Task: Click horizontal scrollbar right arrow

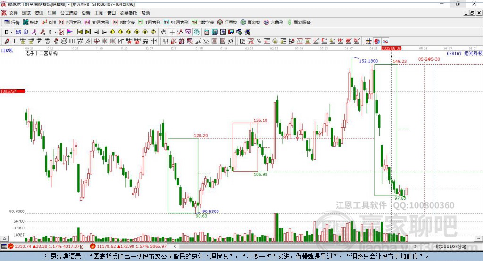Action: coord(415,246)
